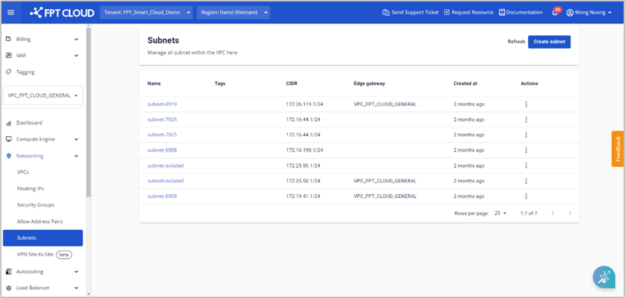This screenshot has width=625, height=298.
Task: Open actions menu for subnet-6958
Action: tap(526, 196)
